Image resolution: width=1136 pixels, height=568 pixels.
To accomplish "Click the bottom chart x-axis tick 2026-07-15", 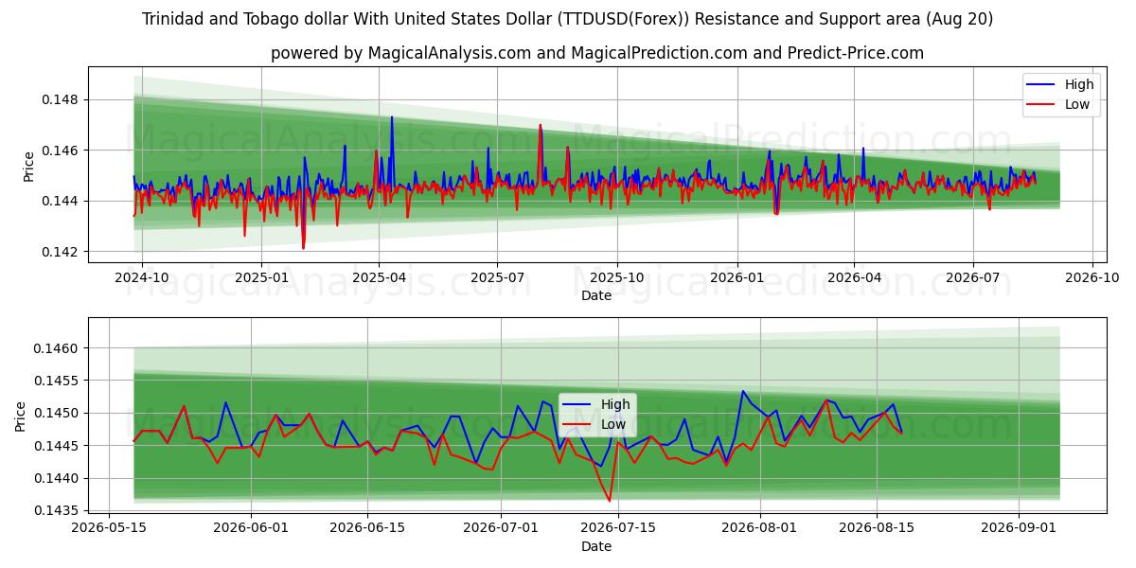I will 618,528.
